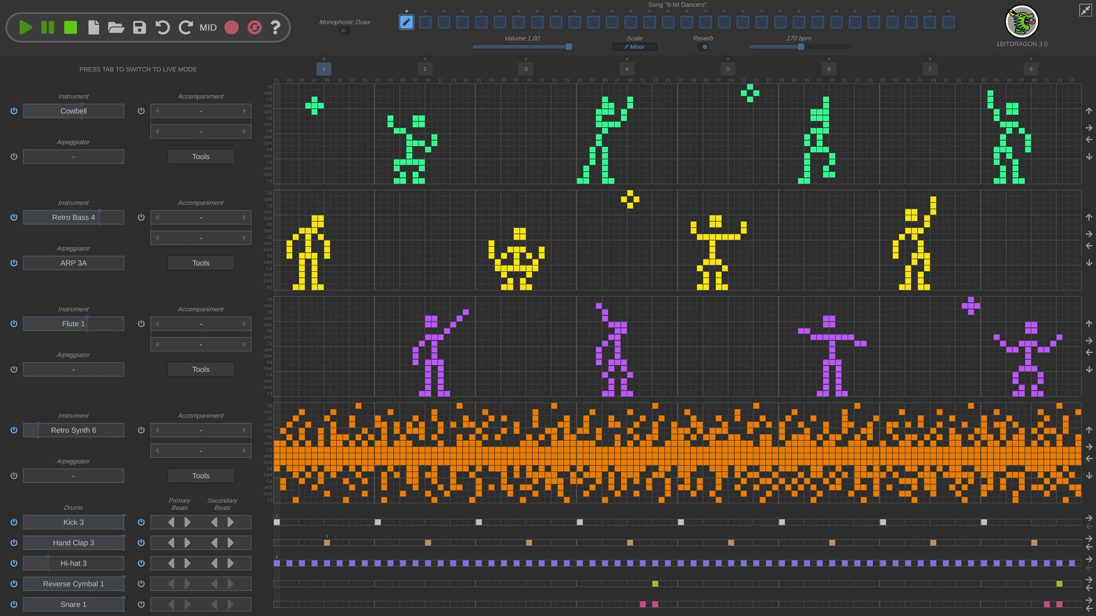
Task: Start recording with the red record icon
Action: click(x=232, y=27)
